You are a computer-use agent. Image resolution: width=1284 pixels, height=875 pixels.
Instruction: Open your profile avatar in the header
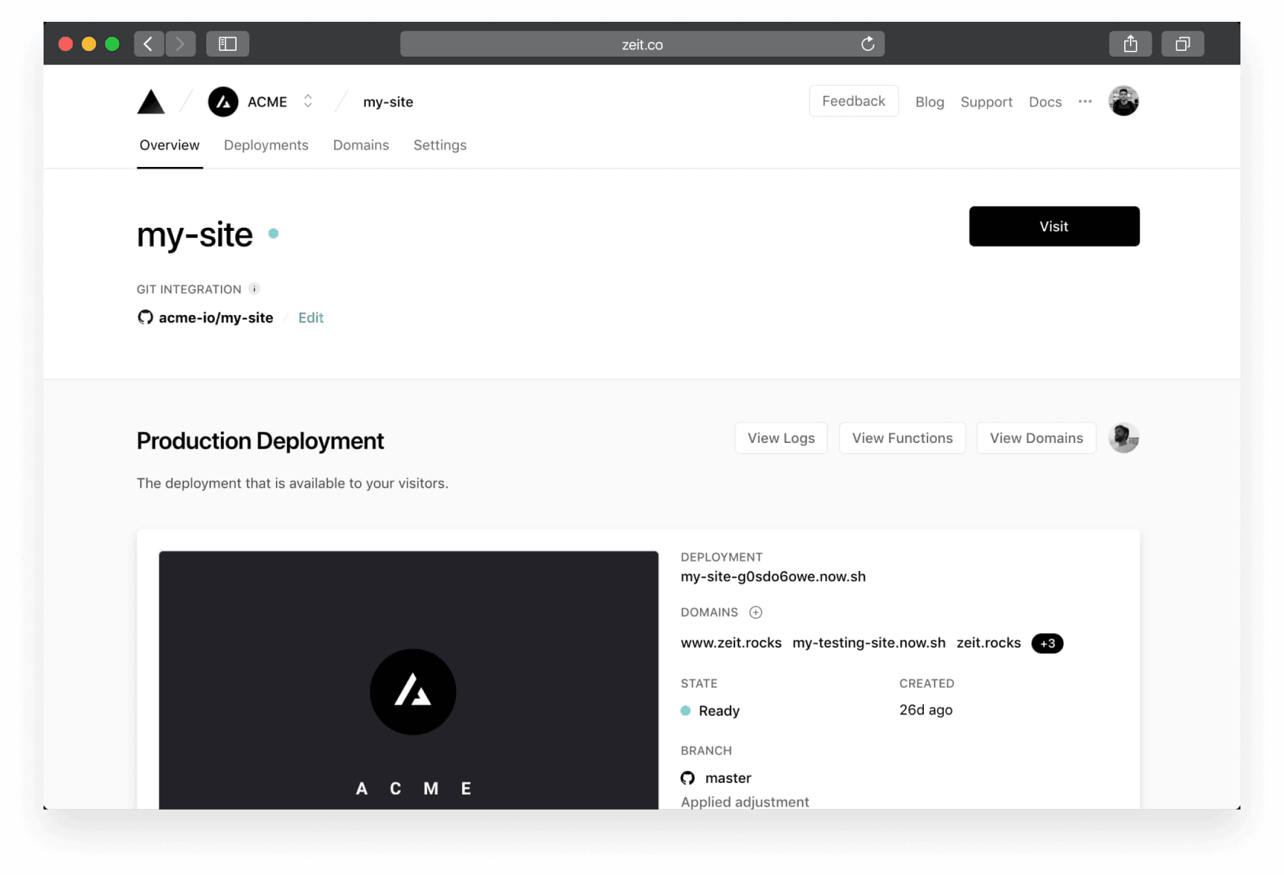click(x=1123, y=101)
